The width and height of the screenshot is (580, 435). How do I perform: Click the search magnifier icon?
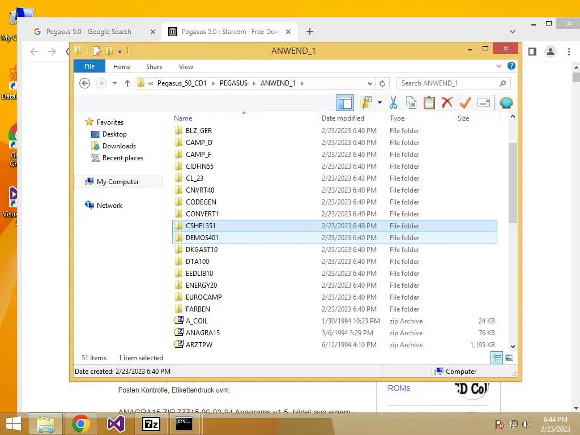point(502,83)
